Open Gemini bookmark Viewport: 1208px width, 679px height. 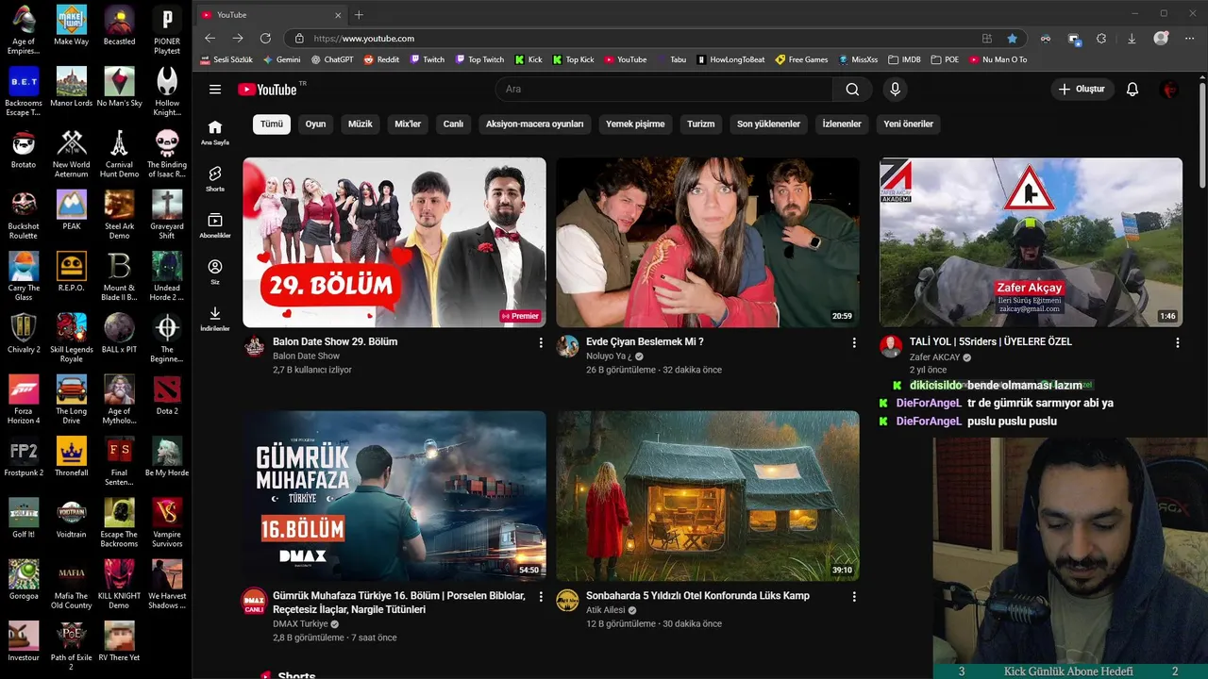pyautogui.click(x=282, y=59)
